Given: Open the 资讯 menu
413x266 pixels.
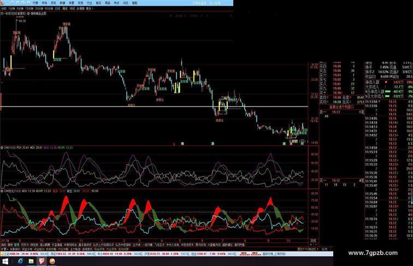Looking at the screenshot, I should pyautogui.click(x=53, y=3).
